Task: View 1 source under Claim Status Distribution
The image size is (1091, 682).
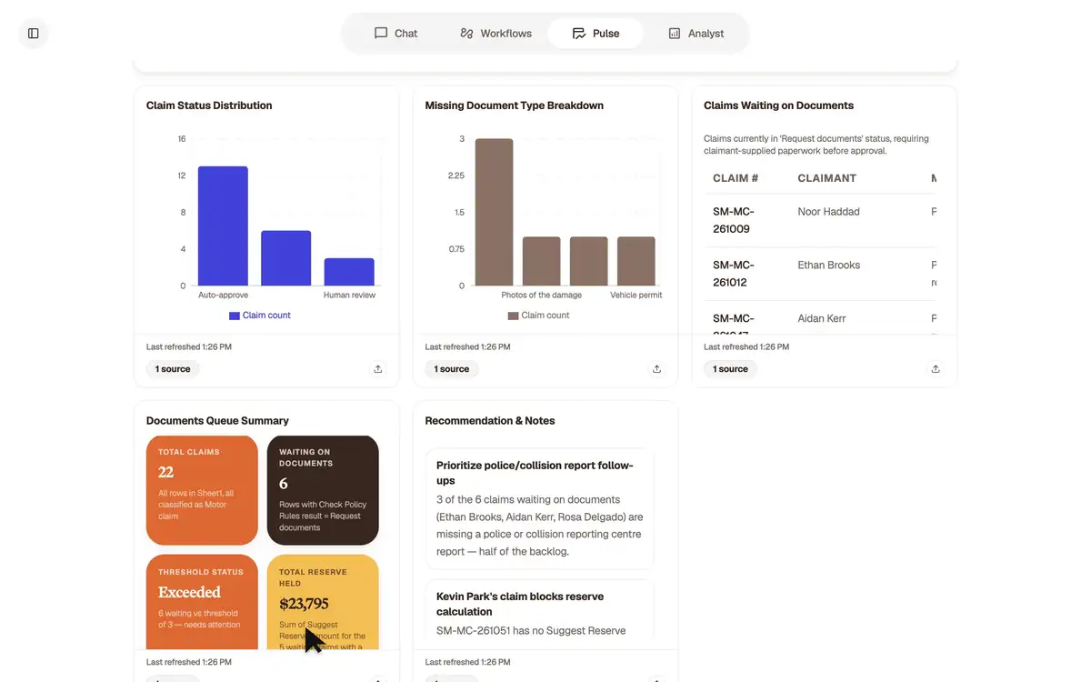Action: point(173,369)
